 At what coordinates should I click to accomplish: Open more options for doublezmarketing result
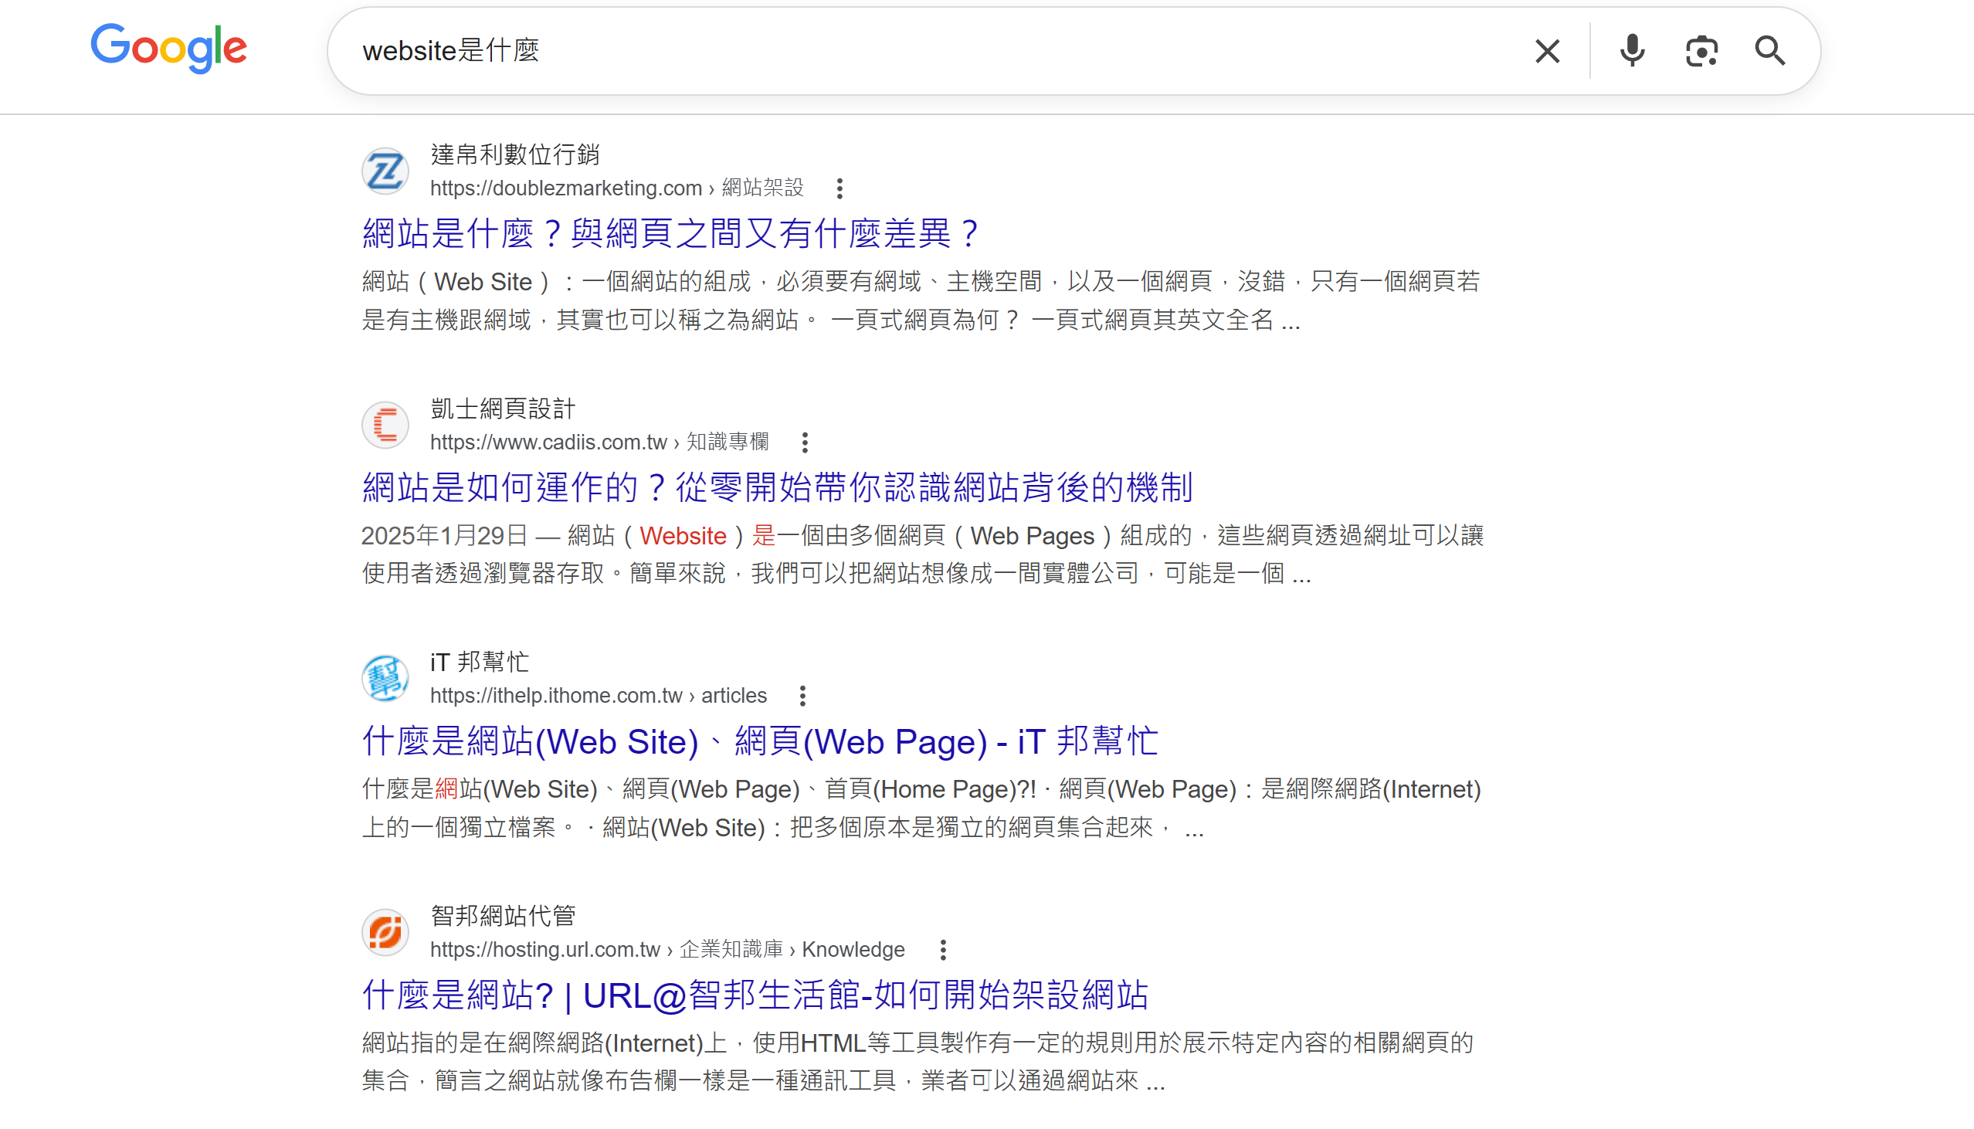[x=839, y=188]
